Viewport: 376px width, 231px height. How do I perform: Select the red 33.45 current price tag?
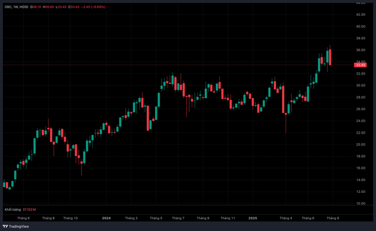click(360, 65)
